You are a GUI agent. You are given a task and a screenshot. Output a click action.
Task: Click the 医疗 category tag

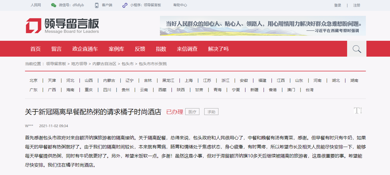192,112
